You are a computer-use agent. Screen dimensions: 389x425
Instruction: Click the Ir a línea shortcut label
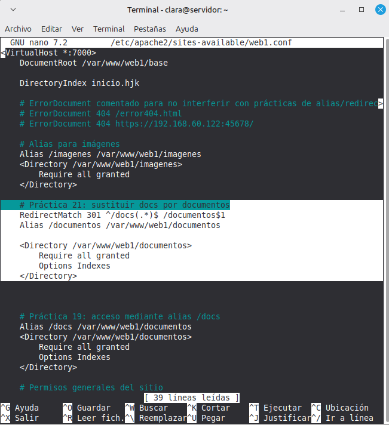coord(349,418)
